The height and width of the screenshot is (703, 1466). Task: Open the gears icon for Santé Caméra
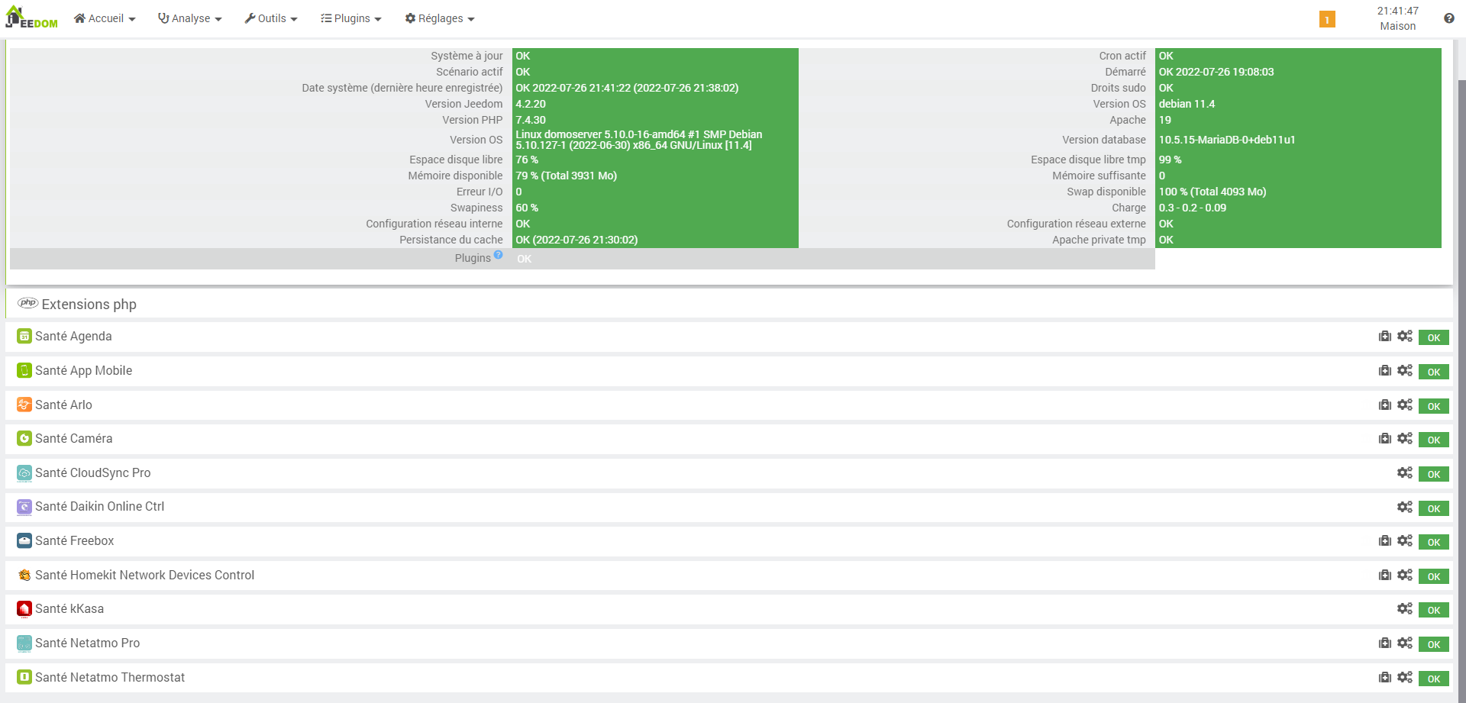coord(1405,439)
